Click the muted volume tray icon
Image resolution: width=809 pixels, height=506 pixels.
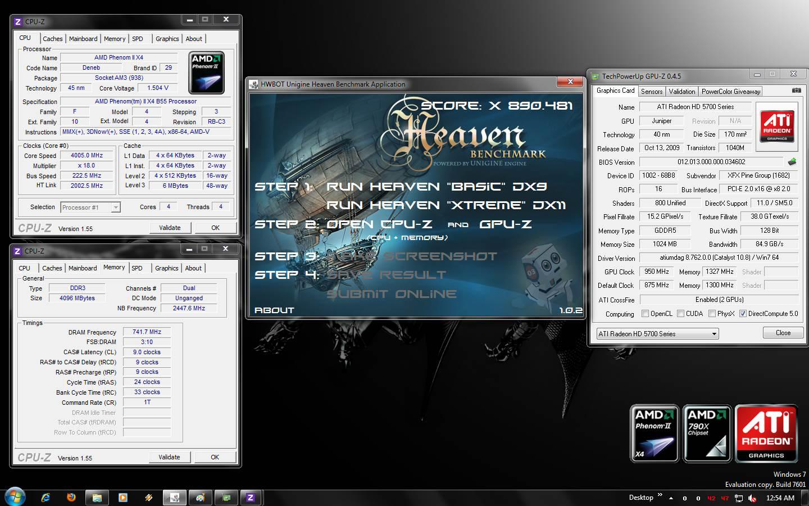coord(752,498)
